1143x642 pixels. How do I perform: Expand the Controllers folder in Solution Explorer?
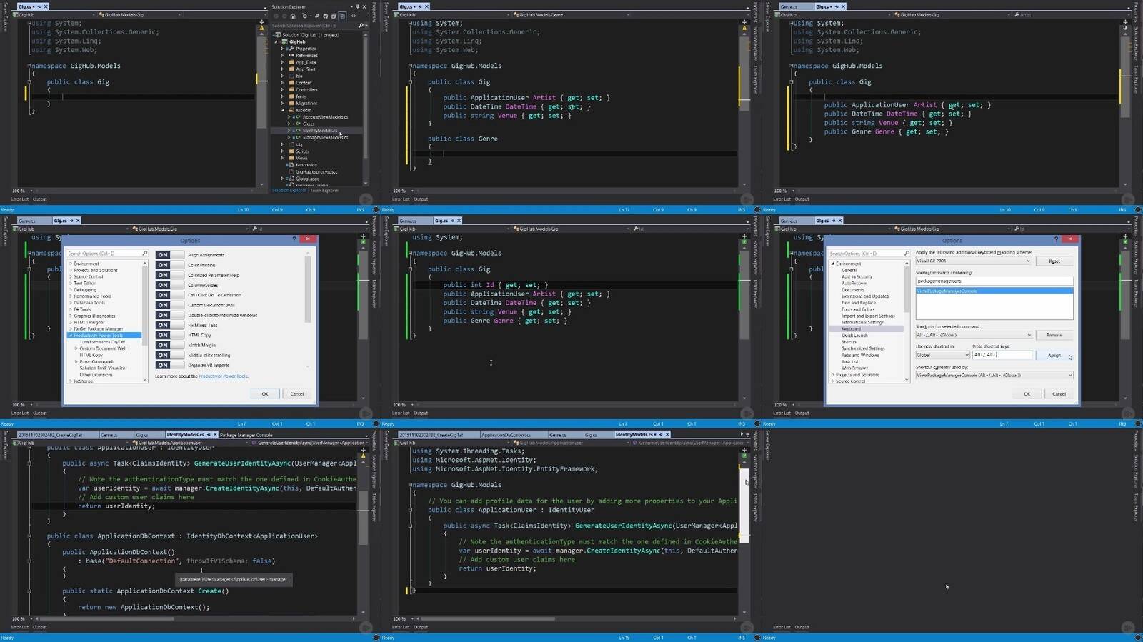coord(283,90)
